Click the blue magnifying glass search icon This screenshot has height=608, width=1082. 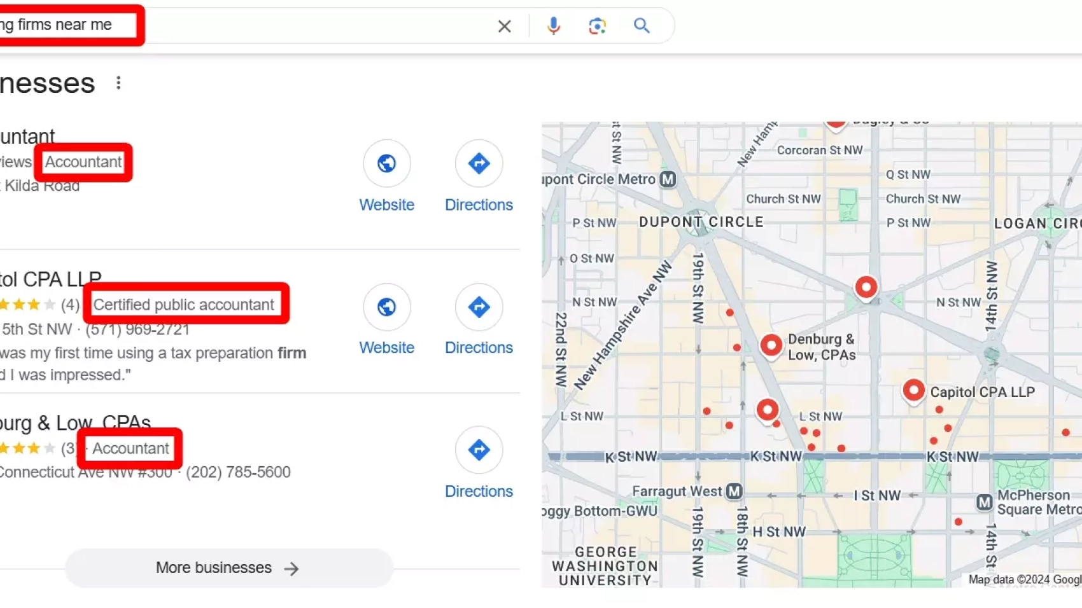(642, 25)
